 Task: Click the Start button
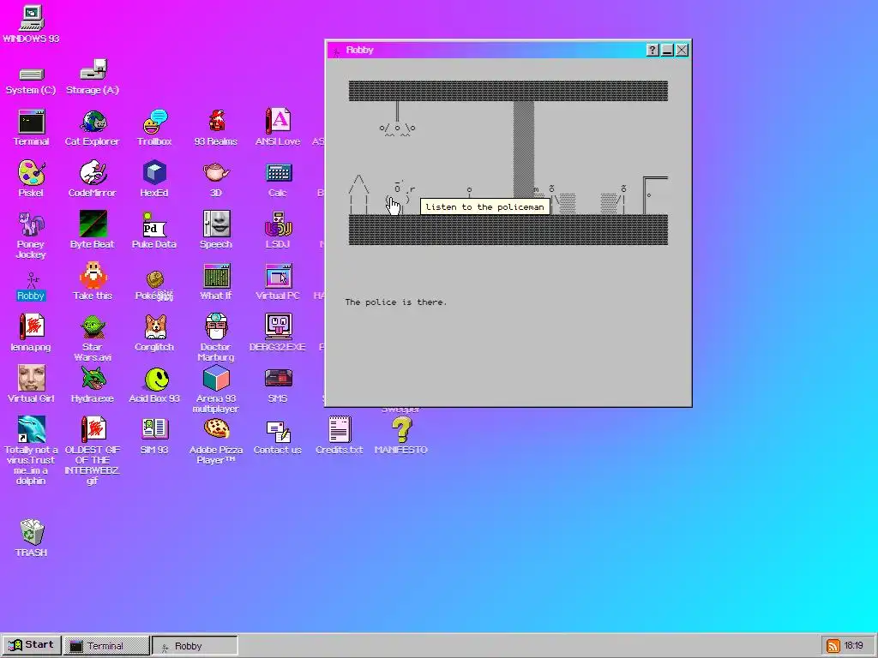(x=32, y=645)
